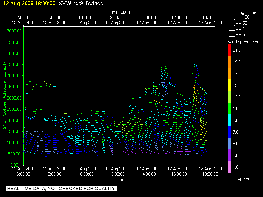263x197 pixels.
Task: Click the iss-mapr/winds source label
Action: tap(242, 179)
